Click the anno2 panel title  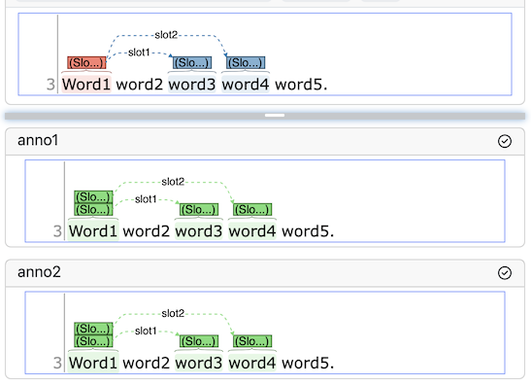pos(39,272)
